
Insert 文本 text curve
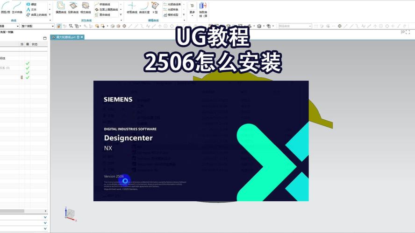(31, 9)
